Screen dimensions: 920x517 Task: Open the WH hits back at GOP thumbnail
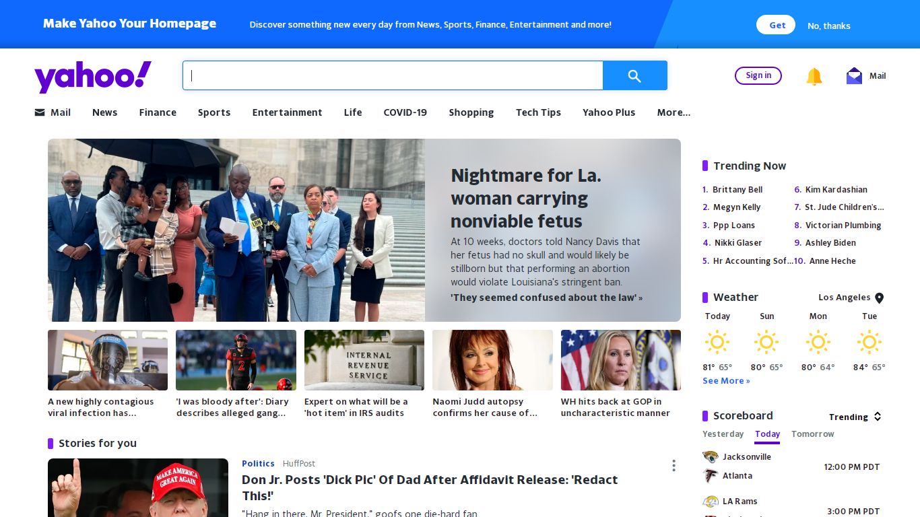(x=621, y=360)
